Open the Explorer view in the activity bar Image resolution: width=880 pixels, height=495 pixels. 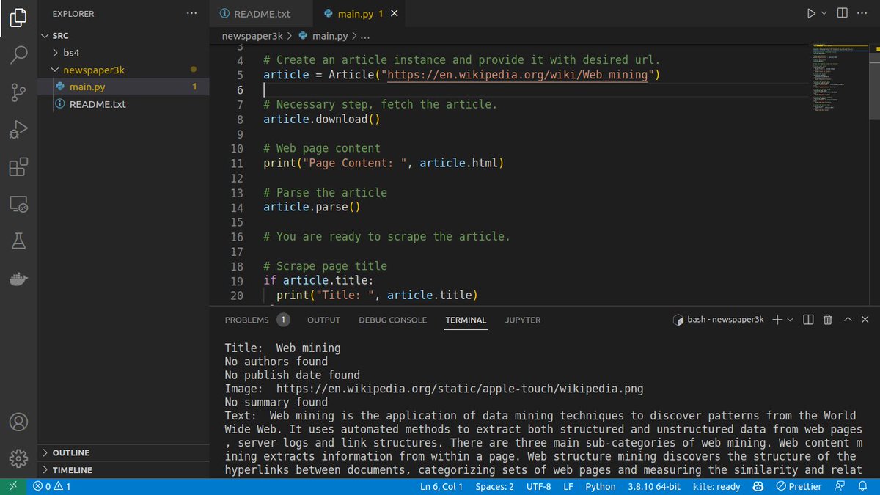click(18, 17)
